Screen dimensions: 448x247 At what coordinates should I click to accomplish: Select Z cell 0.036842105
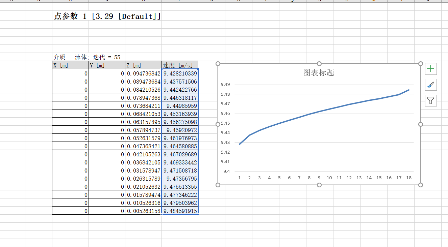pyautogui.click(x=143, y=162)
